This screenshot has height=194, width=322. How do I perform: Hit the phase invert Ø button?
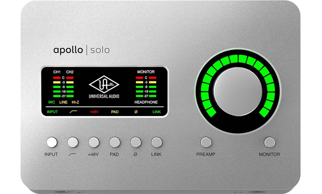click(x=136, y=142)
